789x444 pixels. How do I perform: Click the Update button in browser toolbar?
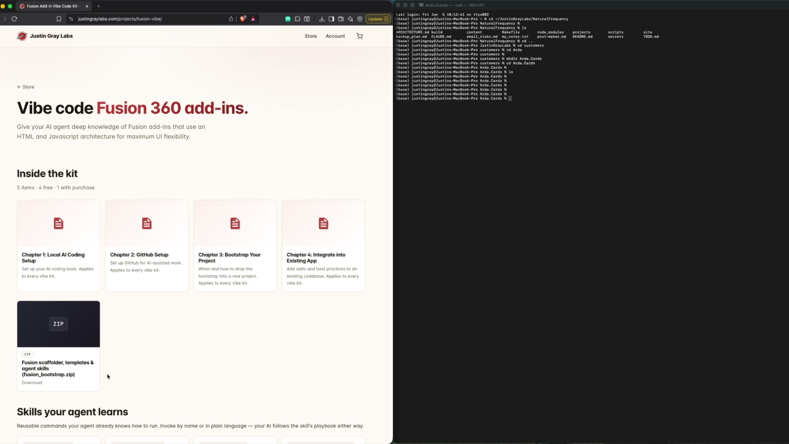pos(378,19)
